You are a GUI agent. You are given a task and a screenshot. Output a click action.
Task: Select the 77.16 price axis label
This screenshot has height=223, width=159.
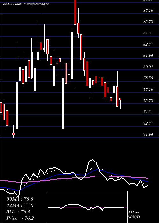(149, 90)
